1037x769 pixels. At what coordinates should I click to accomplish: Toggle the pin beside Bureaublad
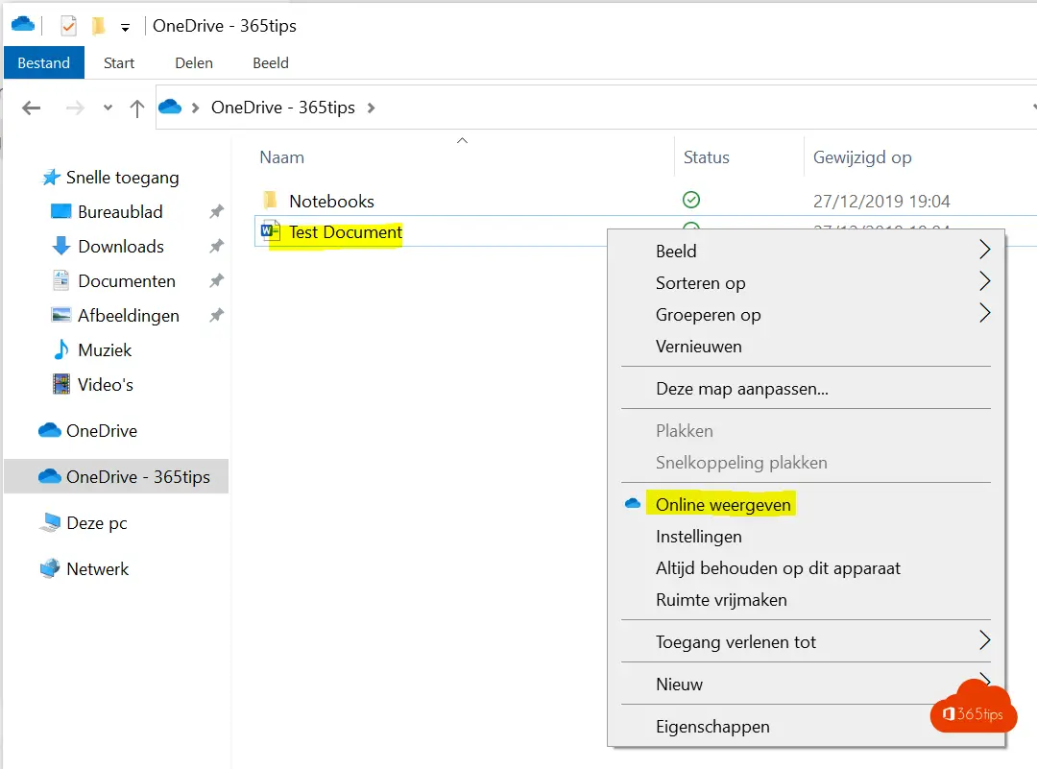click(x=216, y=211)
